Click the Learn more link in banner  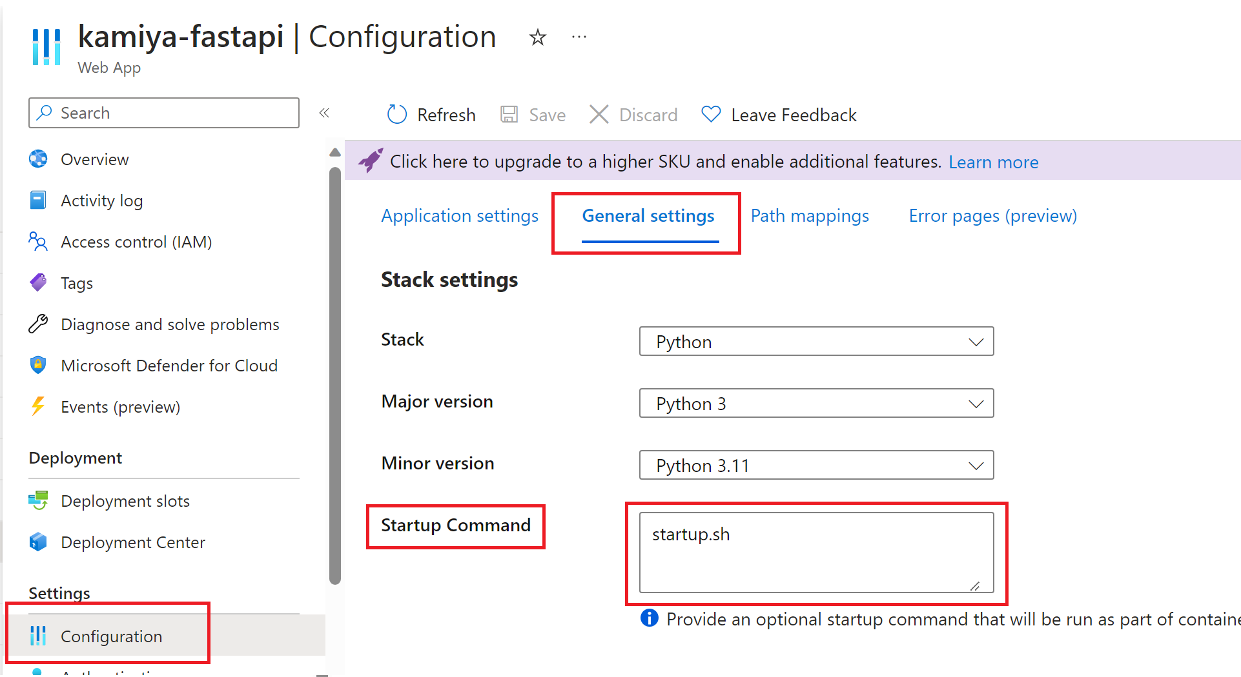993,162
